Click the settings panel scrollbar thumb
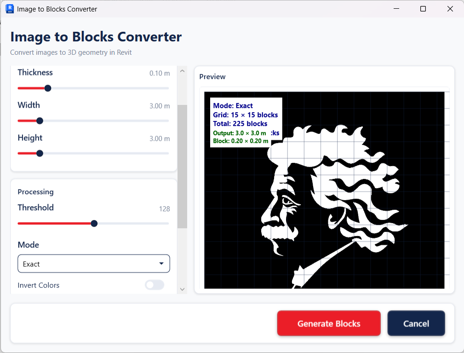The height and width of the screenshot is (353, 464). pos(182,167)
